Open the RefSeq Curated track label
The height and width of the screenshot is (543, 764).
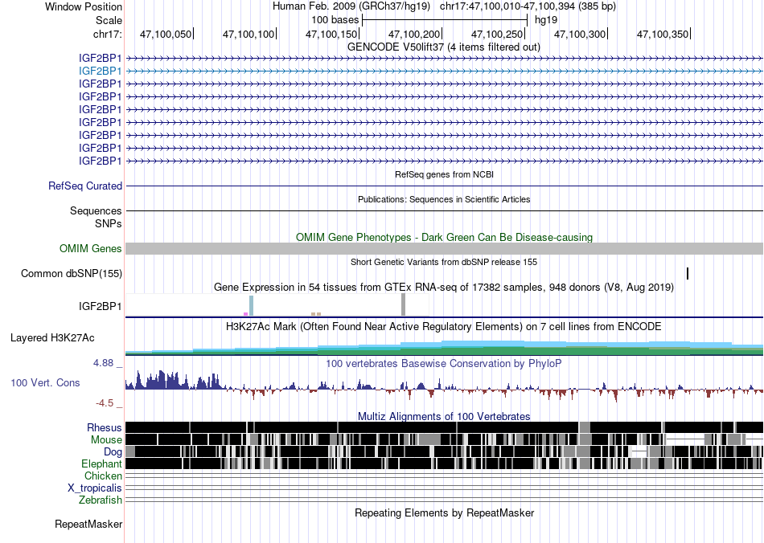(85, 186)
